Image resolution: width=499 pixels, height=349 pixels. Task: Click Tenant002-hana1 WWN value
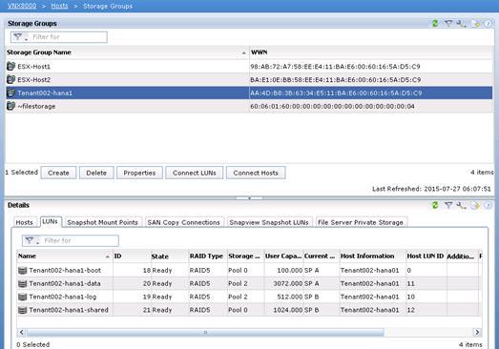click(336, 92)
